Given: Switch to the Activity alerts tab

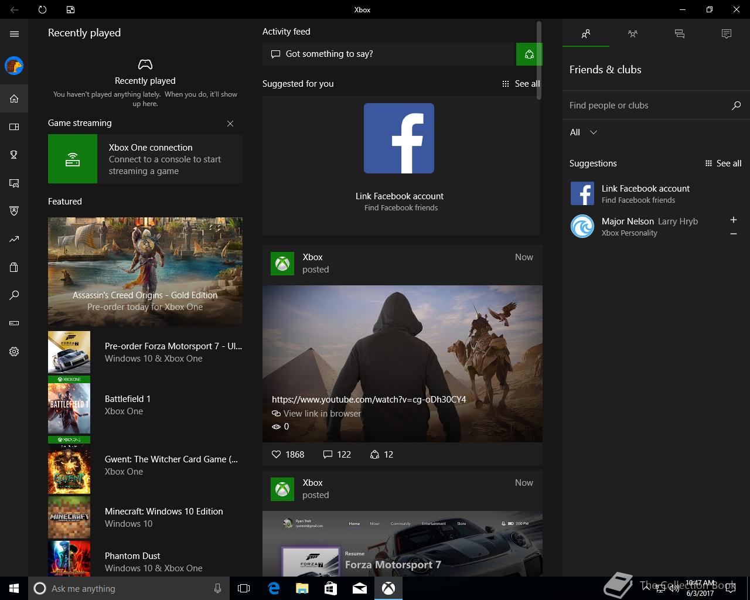Looking at the screenshot, I should (727, 34).
